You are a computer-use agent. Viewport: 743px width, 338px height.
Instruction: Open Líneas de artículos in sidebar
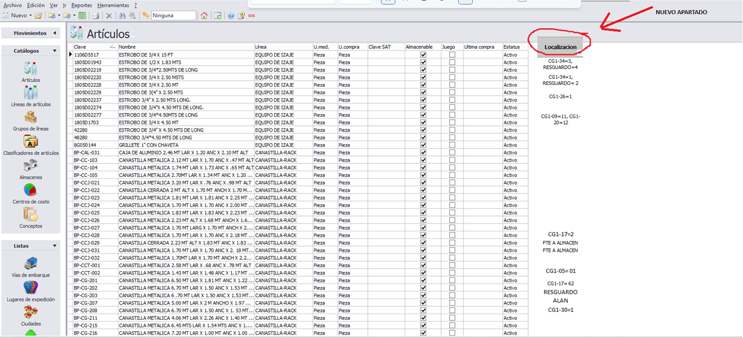(31, 97)
